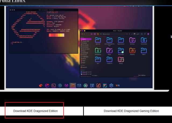172x123 pixels.
Task: Click the purple icon with red badge in dock
Action: (47, 85)
